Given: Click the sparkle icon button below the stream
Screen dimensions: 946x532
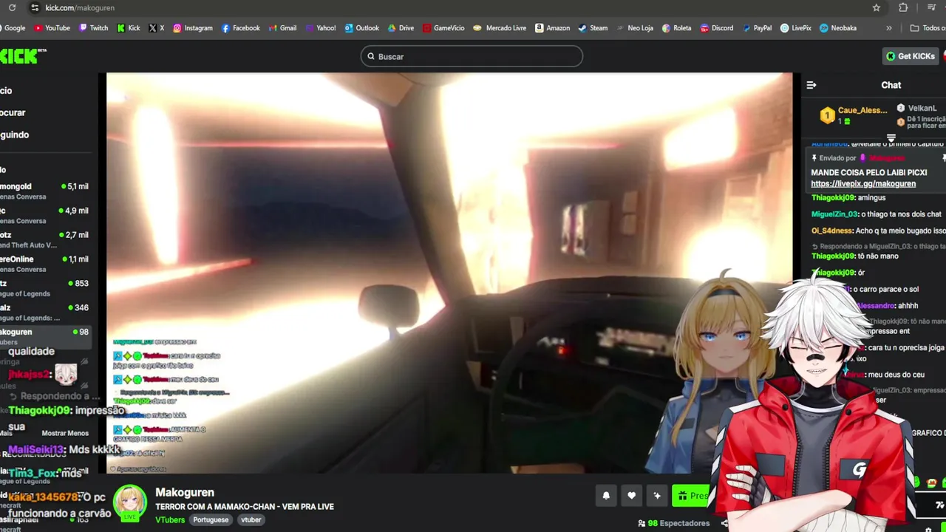Looking at the screenshot, I should pyautogui.click(x=656, y=496).
